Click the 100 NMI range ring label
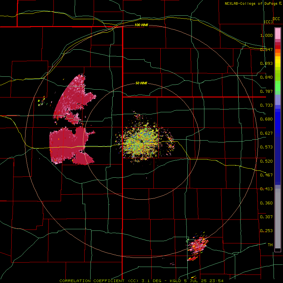 [141, 25]
